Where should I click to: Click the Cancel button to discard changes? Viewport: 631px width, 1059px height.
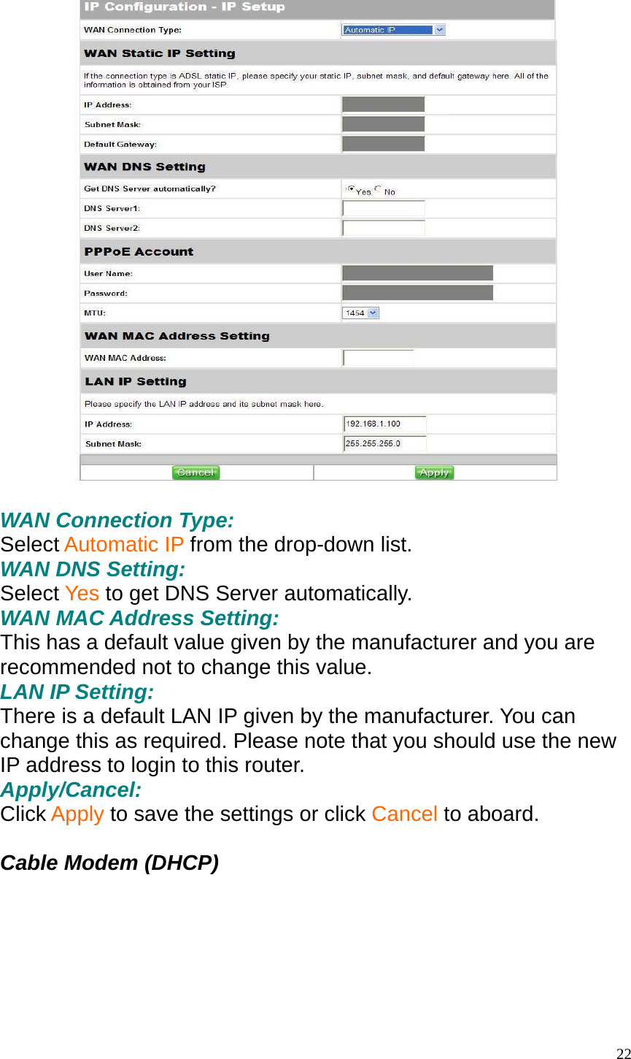pyautogui.click(x=196, y=473)
